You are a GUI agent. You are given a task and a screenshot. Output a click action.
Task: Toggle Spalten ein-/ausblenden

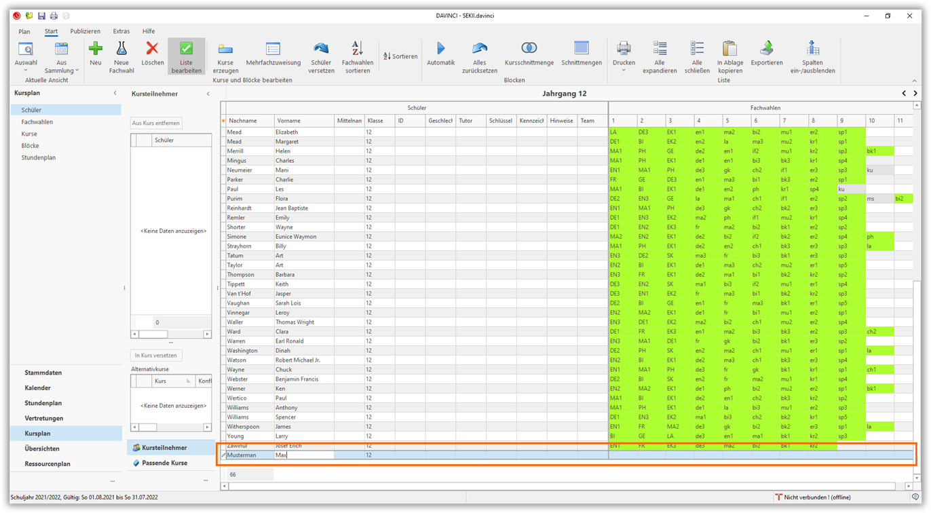[813, 49]
